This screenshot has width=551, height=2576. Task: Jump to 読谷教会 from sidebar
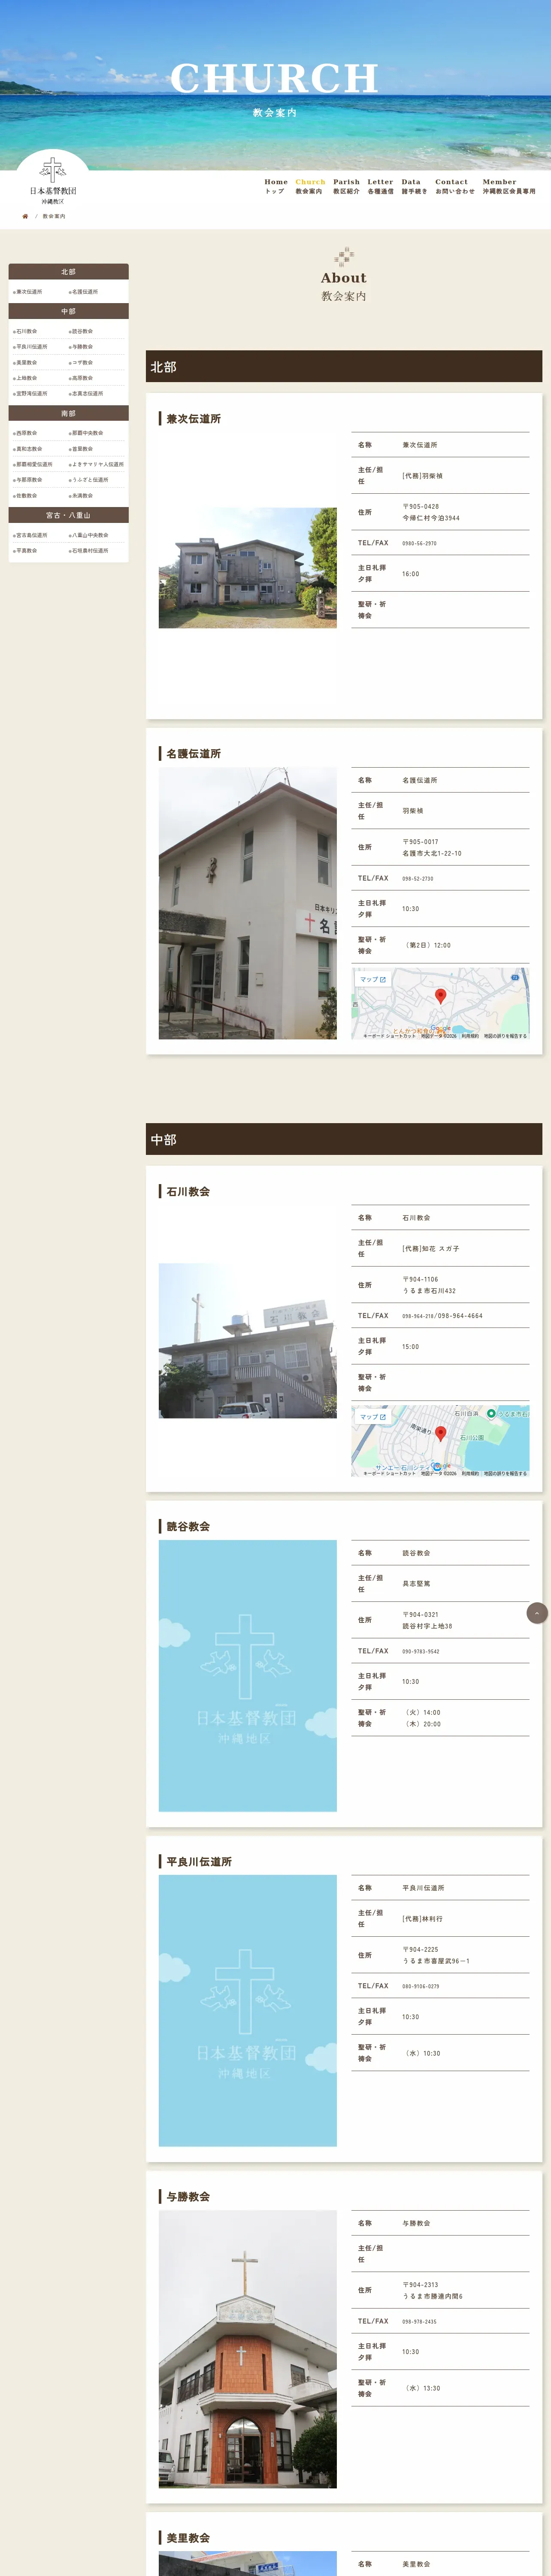(82, 331)
